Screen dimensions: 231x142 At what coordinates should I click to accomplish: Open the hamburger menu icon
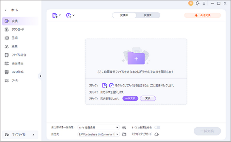pos(204,3)
